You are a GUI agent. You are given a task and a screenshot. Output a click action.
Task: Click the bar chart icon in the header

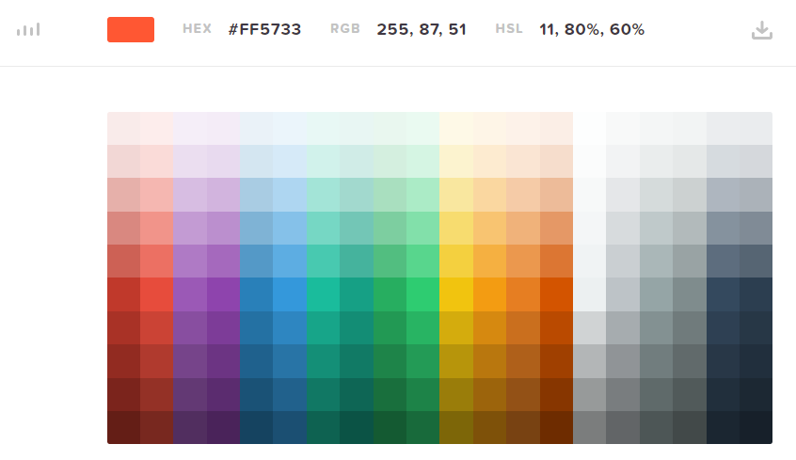pos(28,30)
